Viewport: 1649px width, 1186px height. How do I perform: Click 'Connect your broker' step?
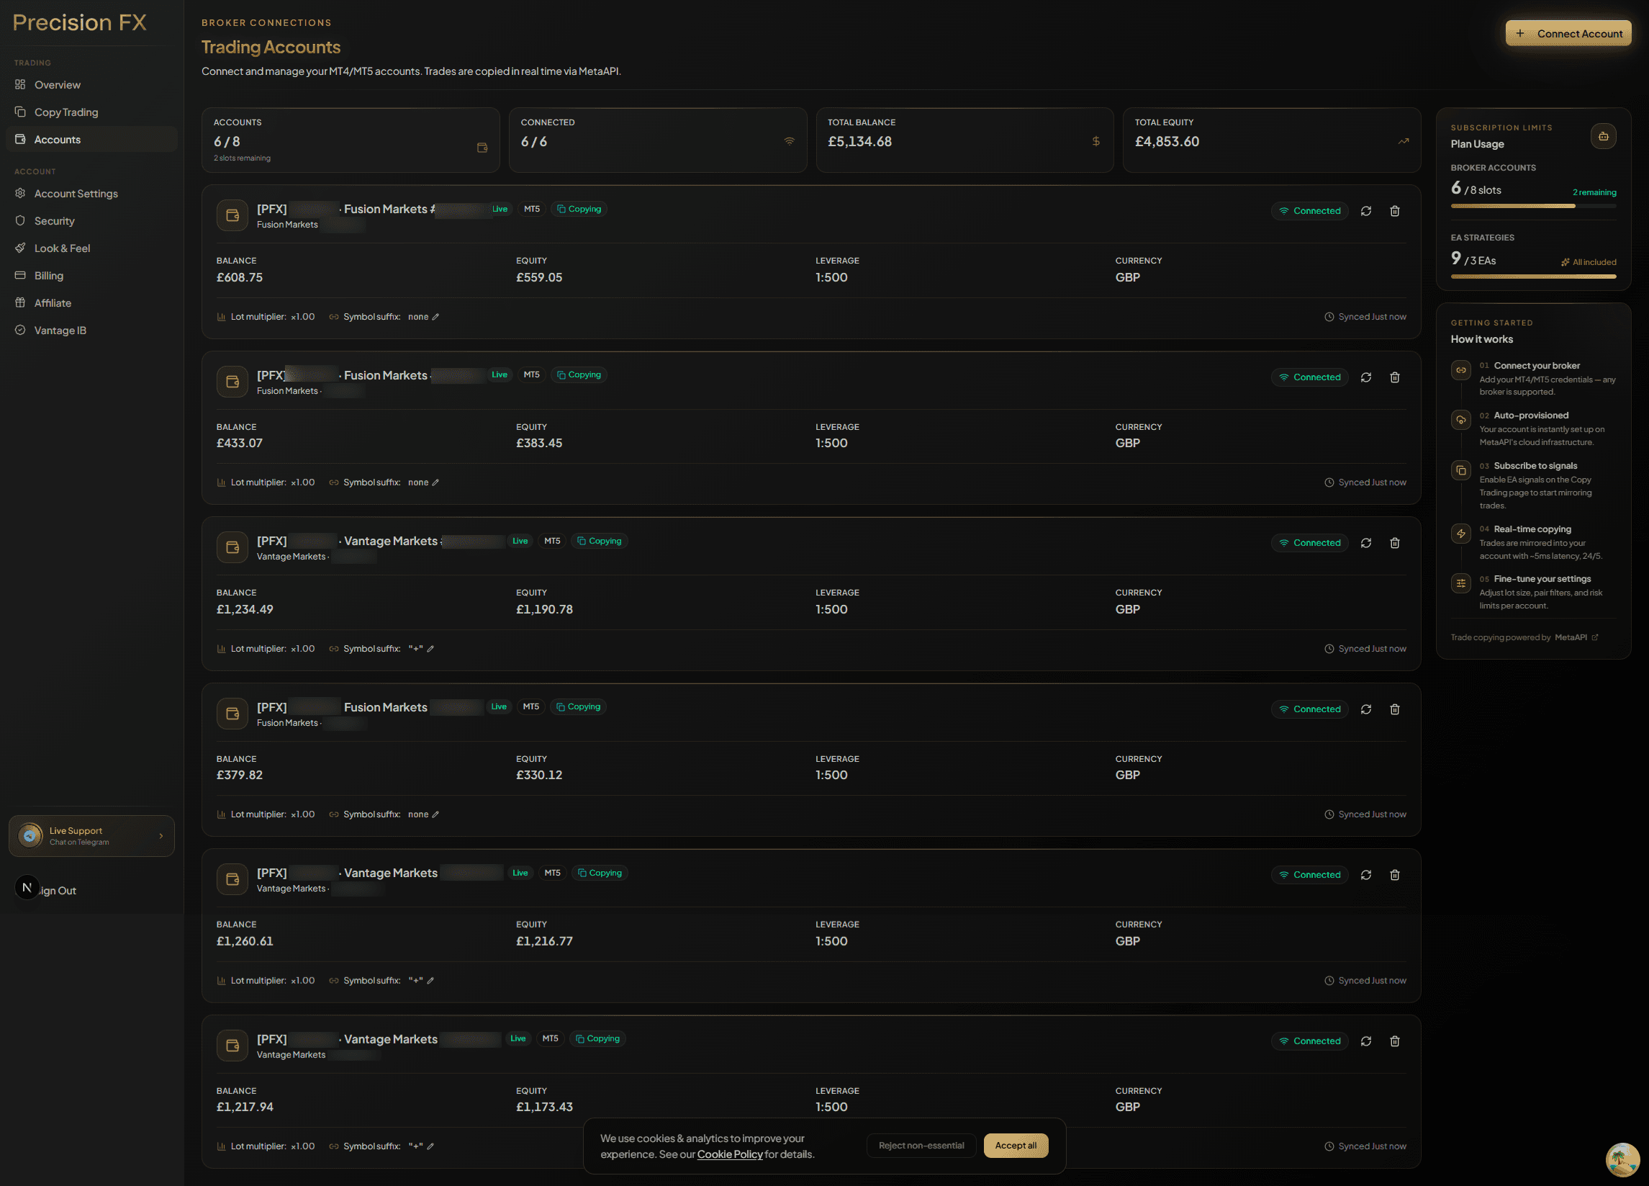coord(1532,378)
